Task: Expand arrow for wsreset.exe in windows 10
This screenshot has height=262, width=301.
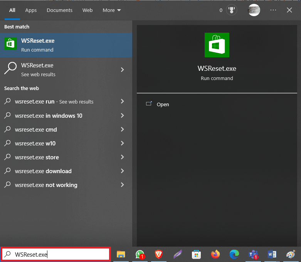Action: click(x=122, y=115)
